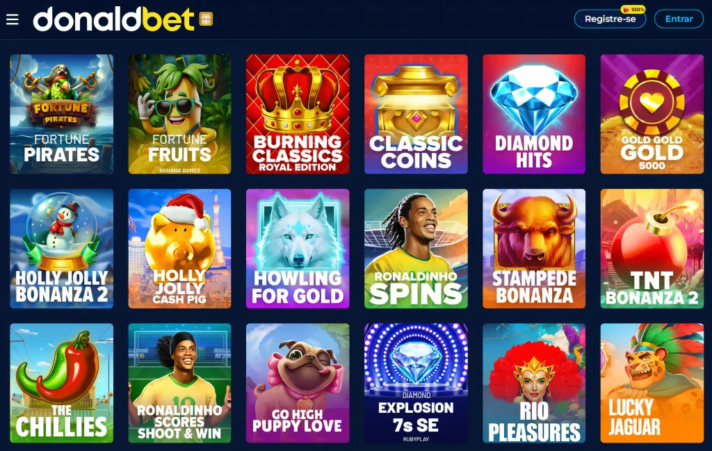The height and width of the screenshot is (451, 712).
Task: Click the Registre-se button
Action: click(610, 19)
